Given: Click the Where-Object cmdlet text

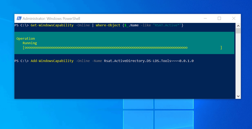Looking at the screenshot, I should point(108,25).
